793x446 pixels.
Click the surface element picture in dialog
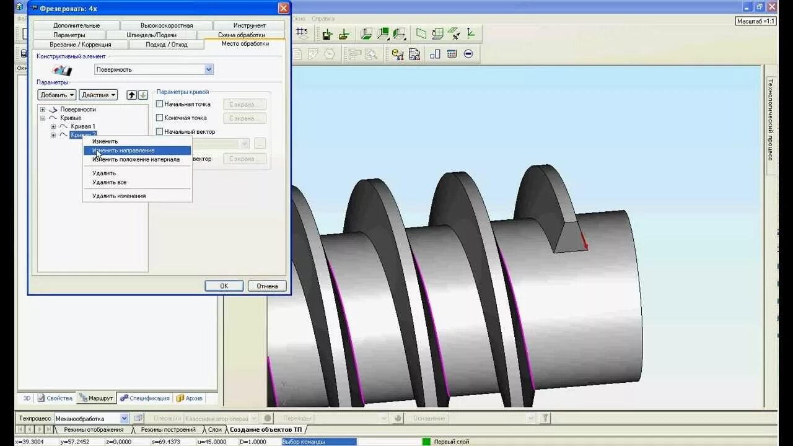click(62, 69)
